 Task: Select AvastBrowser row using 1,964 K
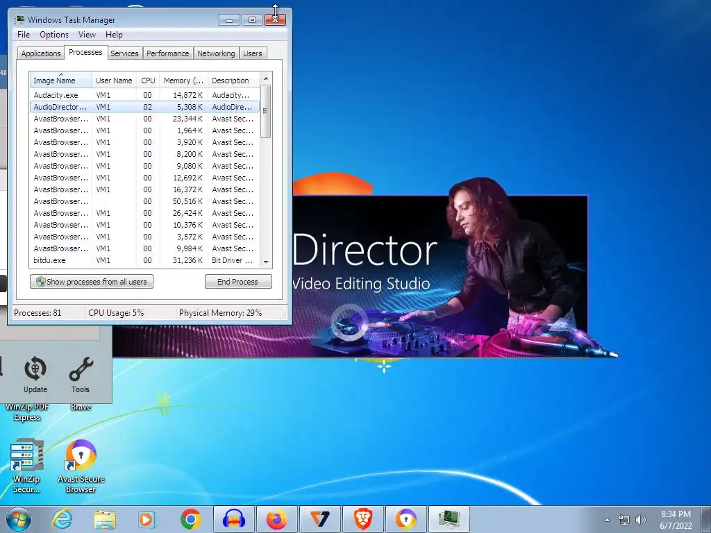pyautogui.click(x=144, y=130)
